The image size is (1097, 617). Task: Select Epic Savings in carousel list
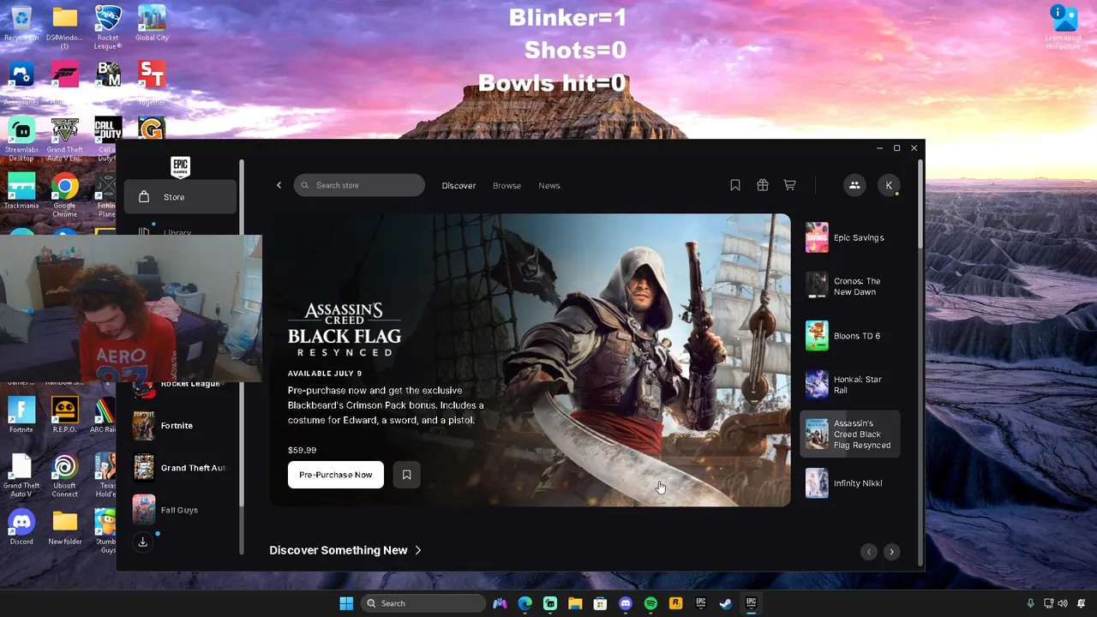(x=850, y=237)
